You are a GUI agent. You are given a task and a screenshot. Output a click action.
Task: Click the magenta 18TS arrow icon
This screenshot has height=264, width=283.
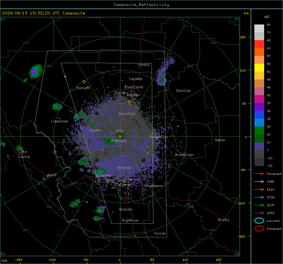pos(259,213)
